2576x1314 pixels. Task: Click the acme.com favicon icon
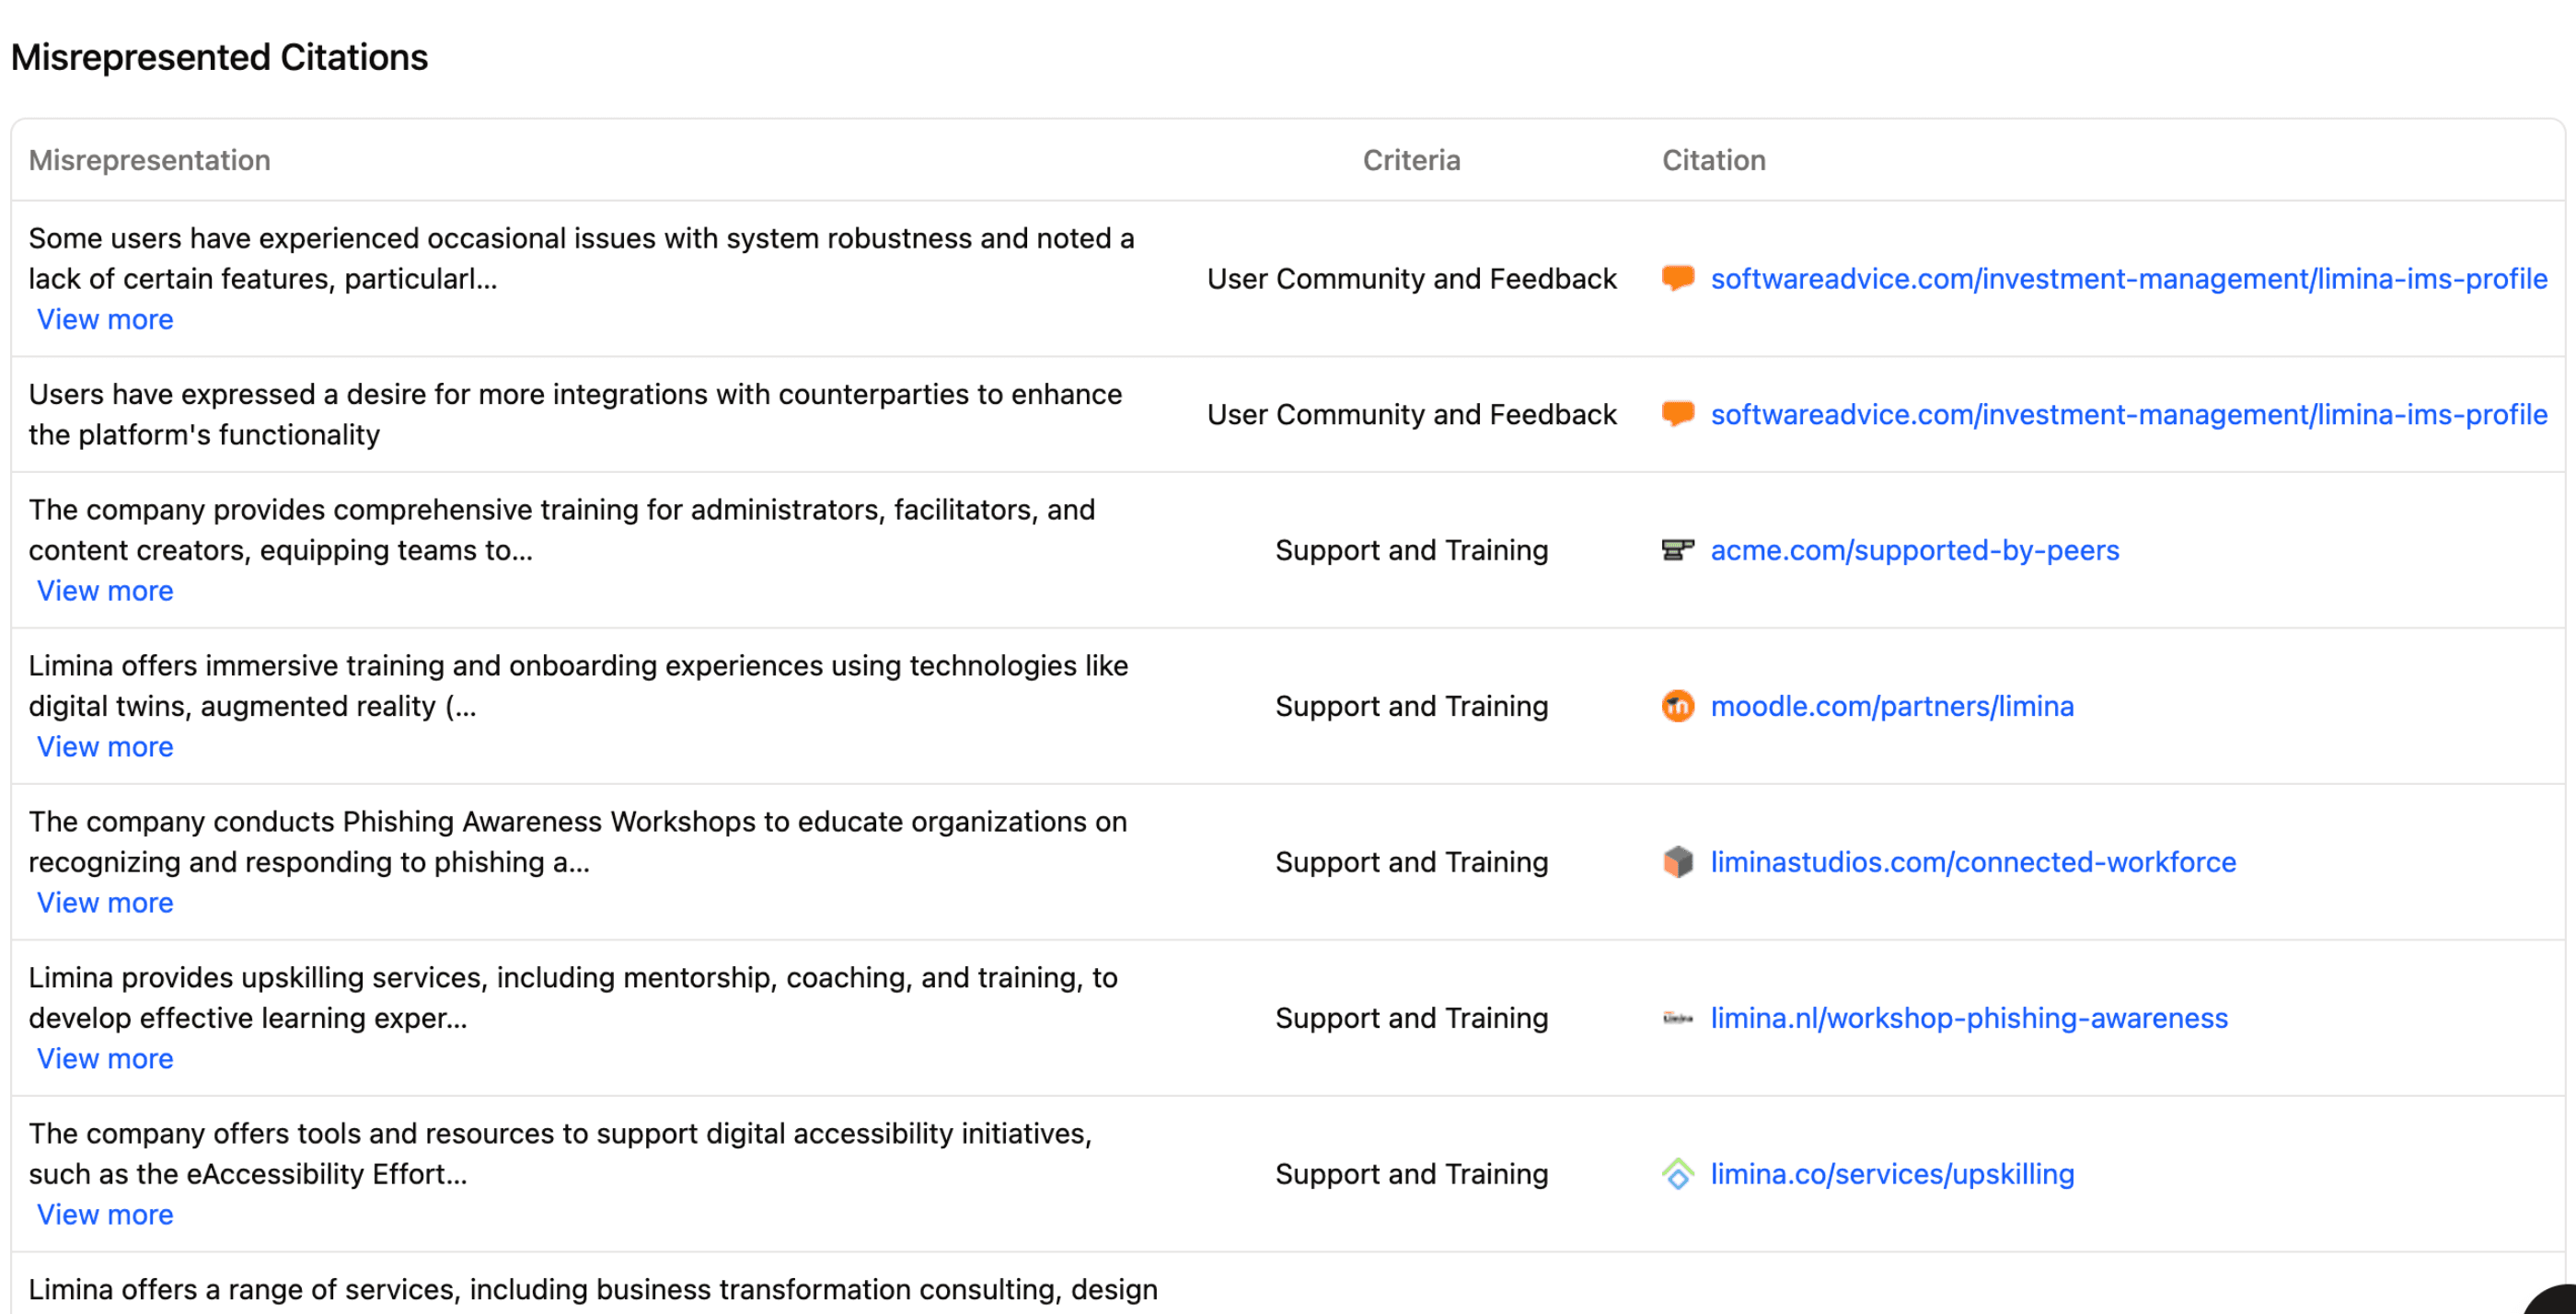pyautogui.click(x=1677, y=550)
